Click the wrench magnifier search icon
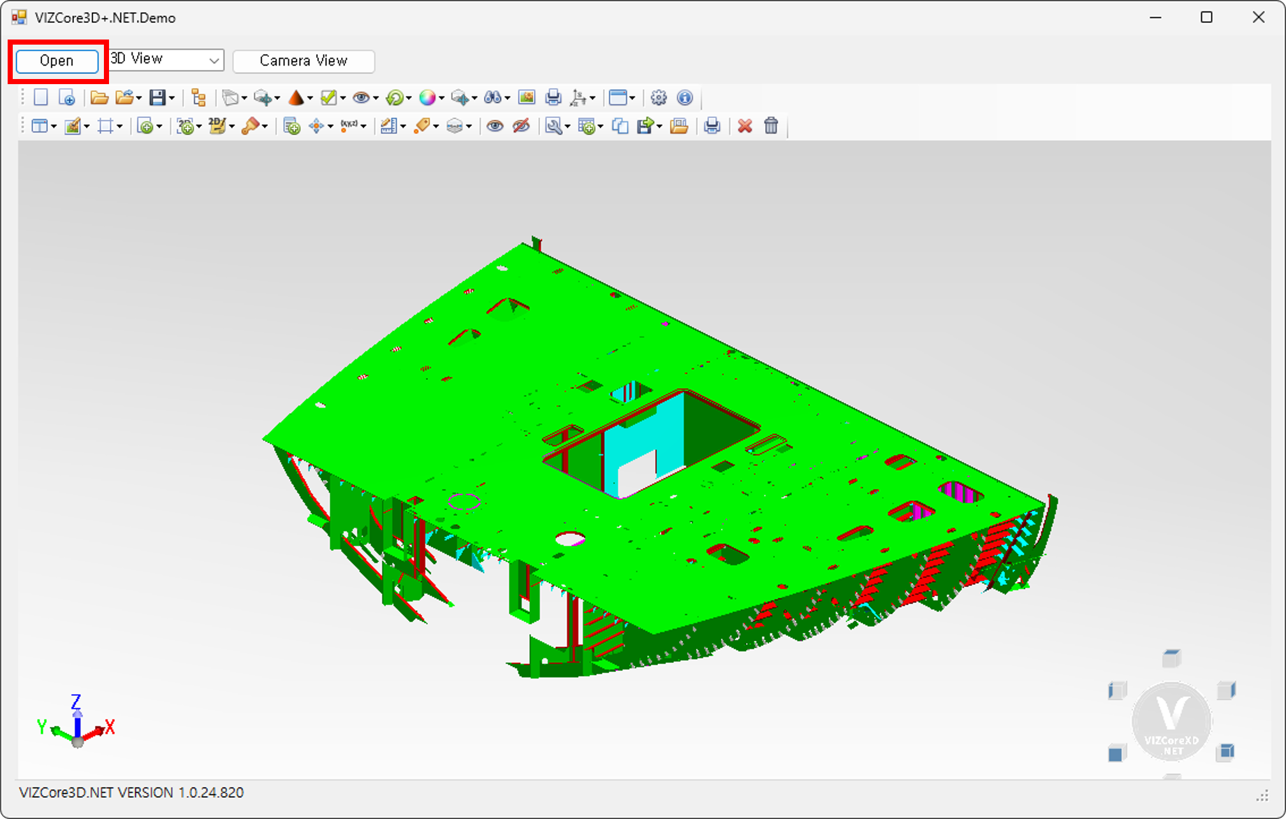1286x819 pixels. pos(553,126)
